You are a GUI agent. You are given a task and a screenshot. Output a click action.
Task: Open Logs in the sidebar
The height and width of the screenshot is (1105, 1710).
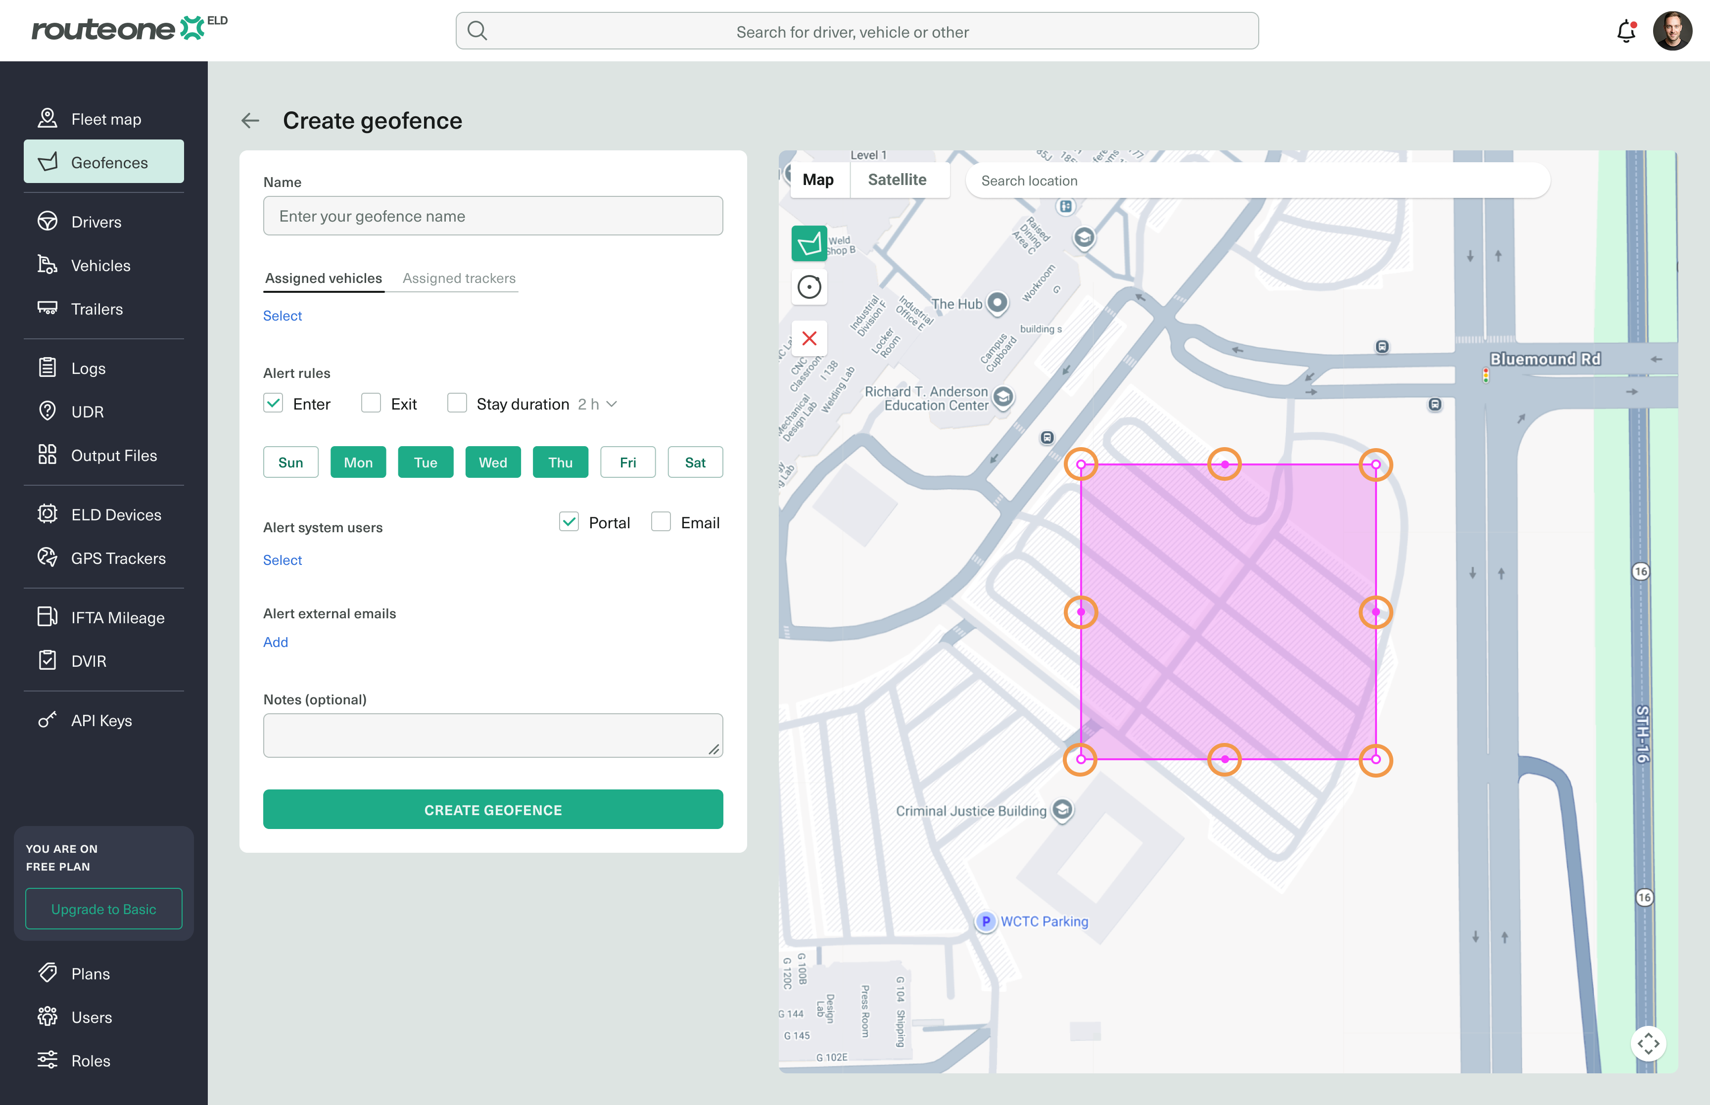click(x=104, y=368)
